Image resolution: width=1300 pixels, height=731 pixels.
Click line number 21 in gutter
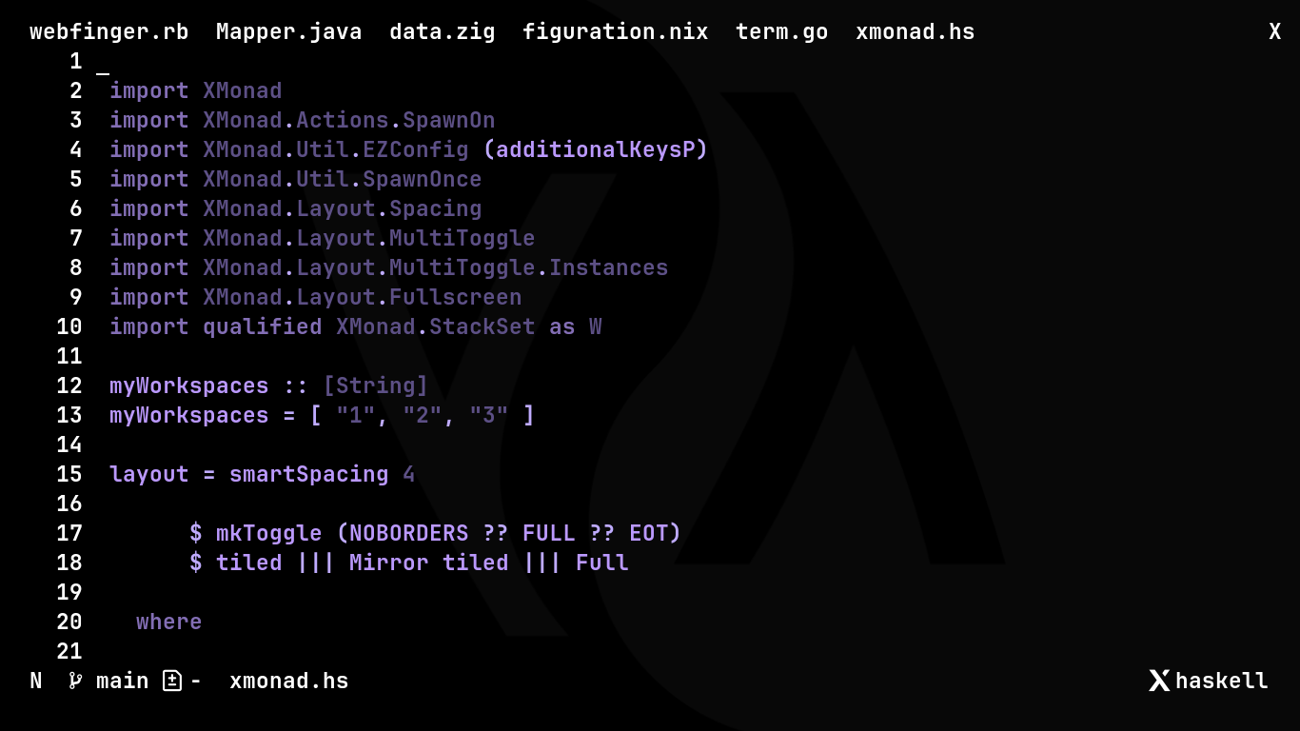click(x=69, y=651)
